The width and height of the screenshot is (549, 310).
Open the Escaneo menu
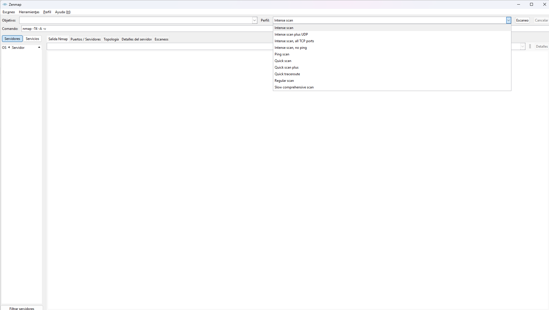9,12
